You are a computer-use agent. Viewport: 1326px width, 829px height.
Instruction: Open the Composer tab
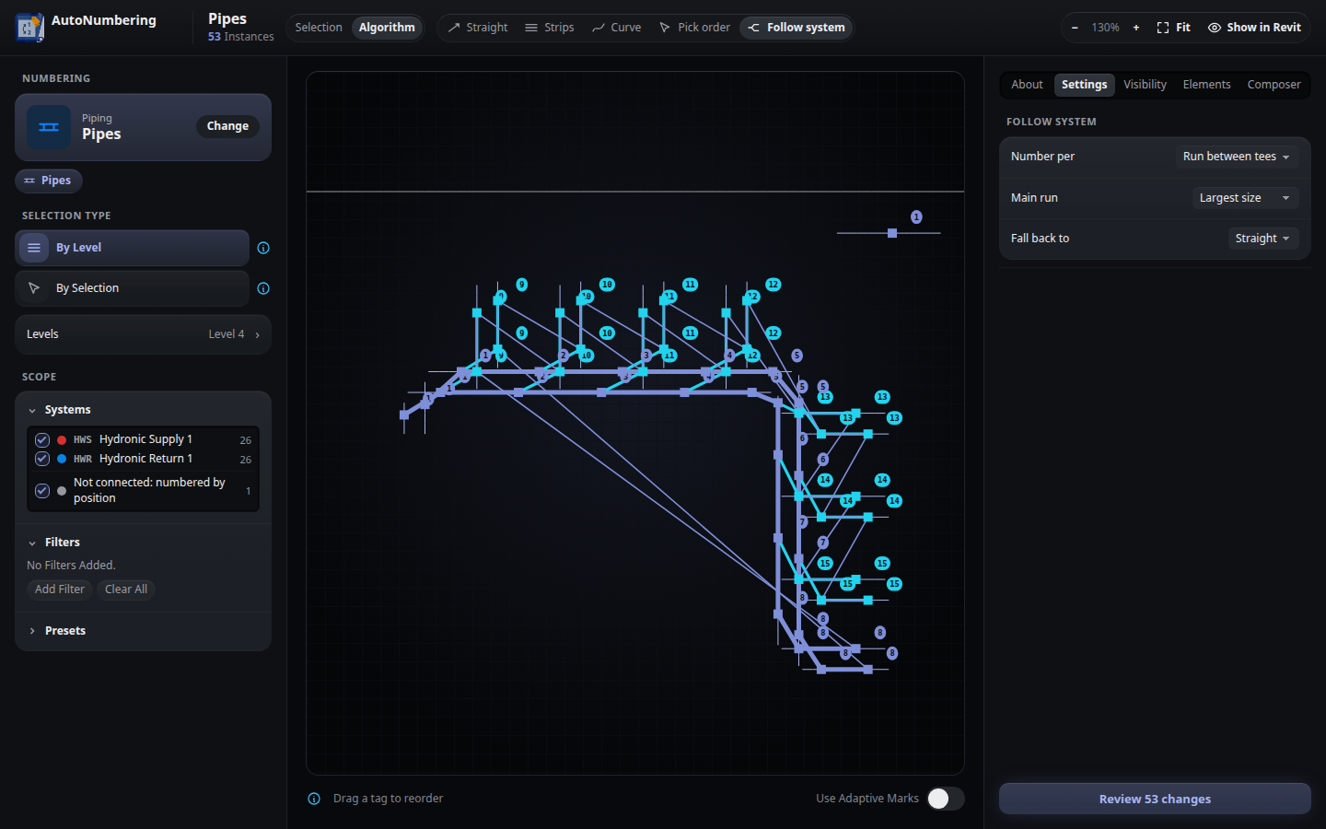[1274, 85]
